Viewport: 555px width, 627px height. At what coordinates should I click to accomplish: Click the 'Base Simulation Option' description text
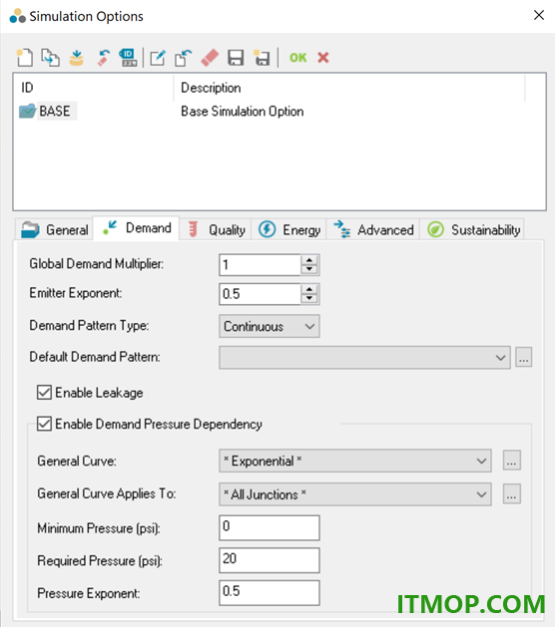point(243,112)
